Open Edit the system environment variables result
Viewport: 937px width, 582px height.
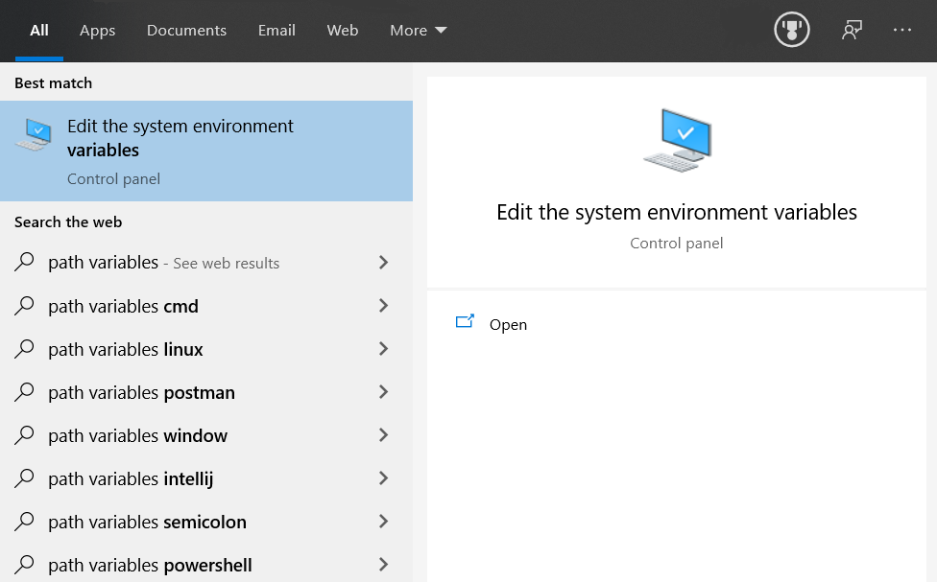click(180, 139)
